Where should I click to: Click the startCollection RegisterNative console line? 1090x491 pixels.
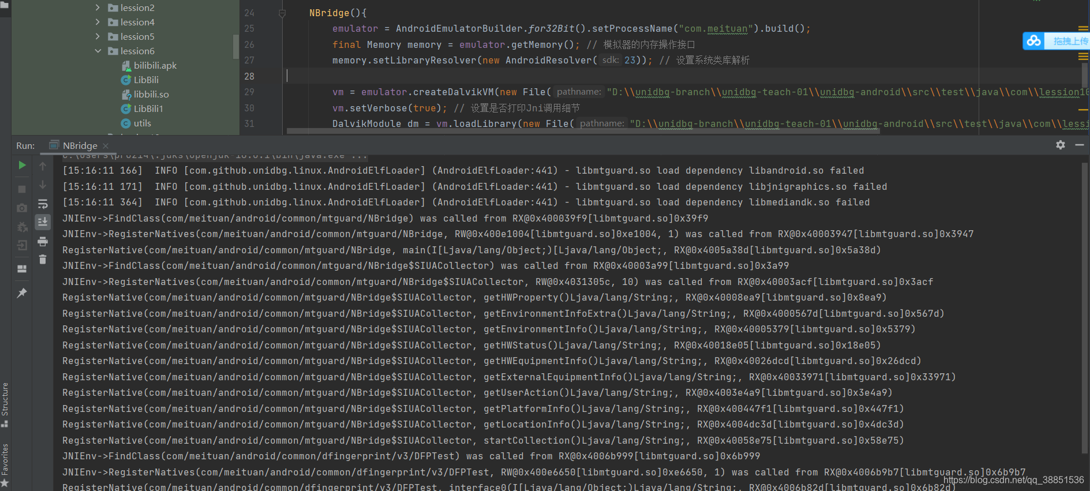coord(483,441)
